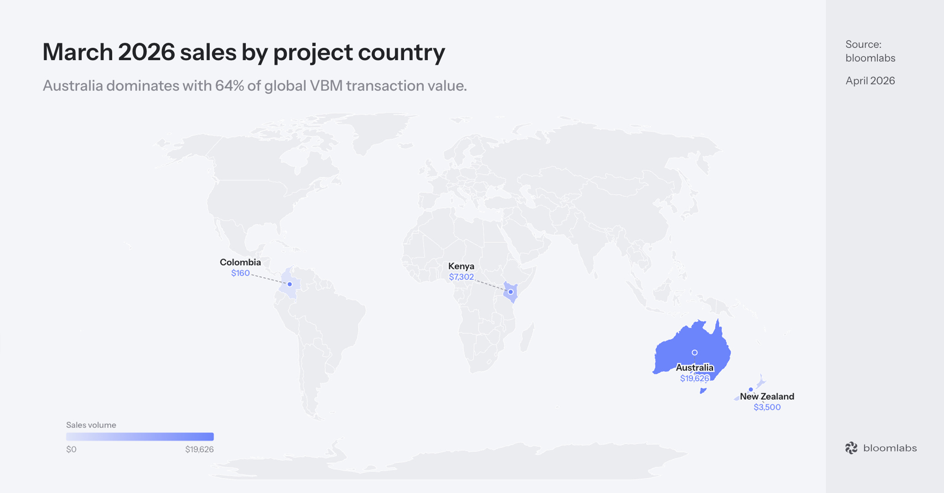Click the Colombia country label

240,262
